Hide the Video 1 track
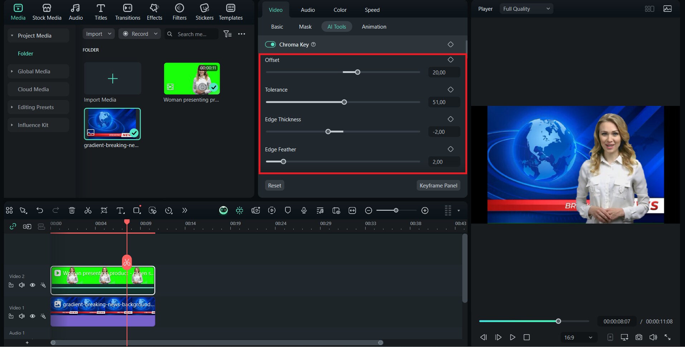The image size is (685, 347). (33, 316)
